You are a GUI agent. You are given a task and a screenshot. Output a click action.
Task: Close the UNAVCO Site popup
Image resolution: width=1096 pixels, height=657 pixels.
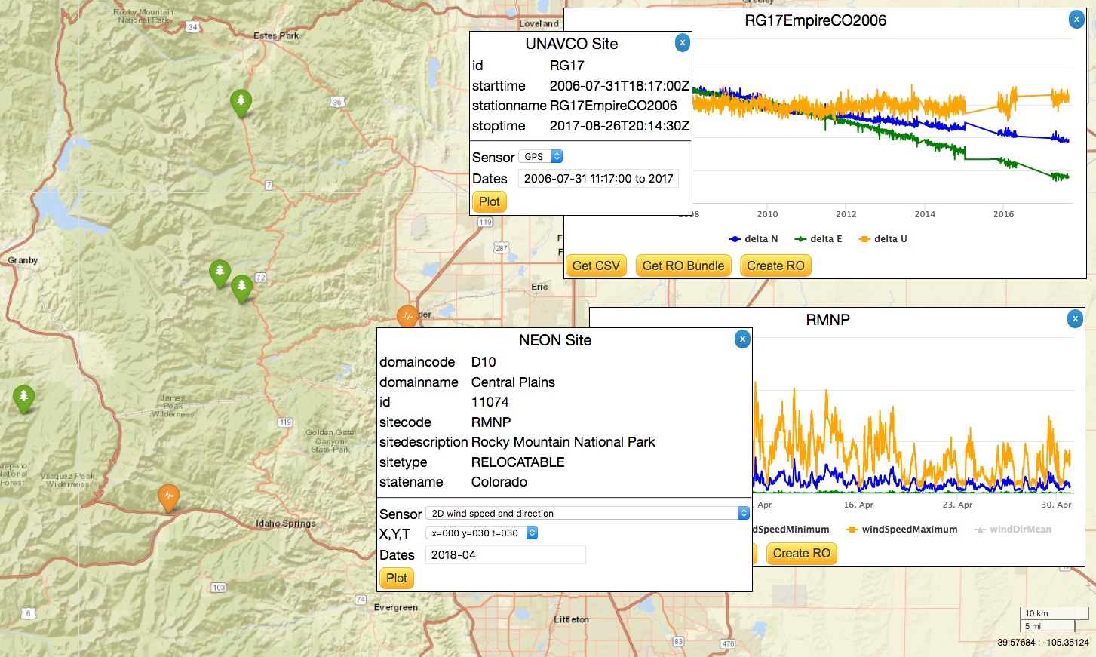click(682, 43)
